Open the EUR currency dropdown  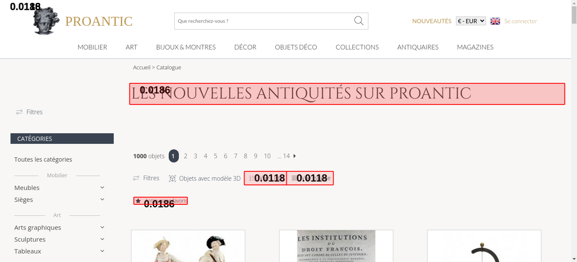point(471,21)
